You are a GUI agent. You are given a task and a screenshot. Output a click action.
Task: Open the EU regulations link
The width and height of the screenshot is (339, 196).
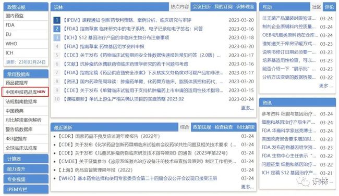click(8, 34)
